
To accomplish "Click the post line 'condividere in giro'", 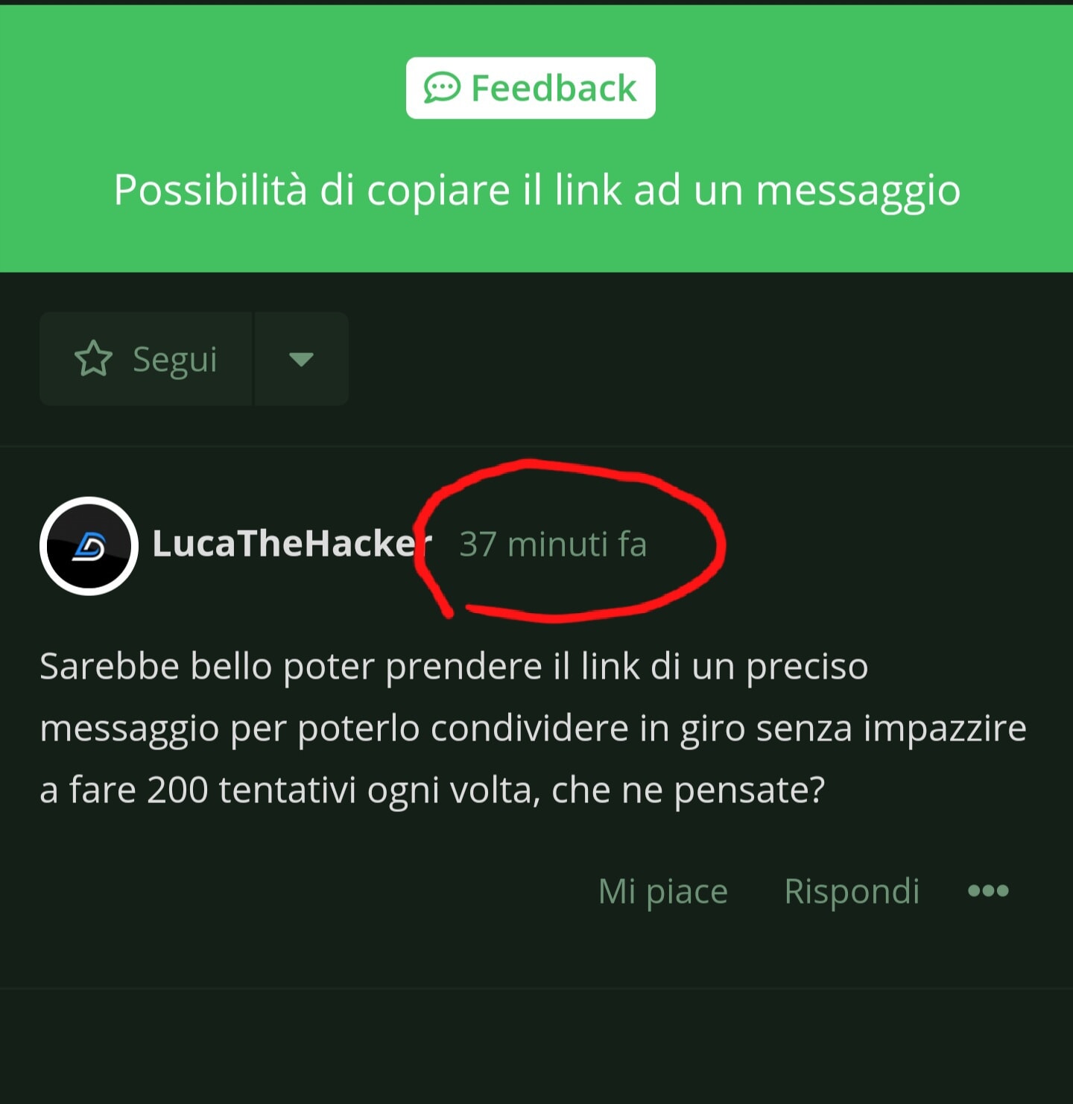I will [533, 728].
